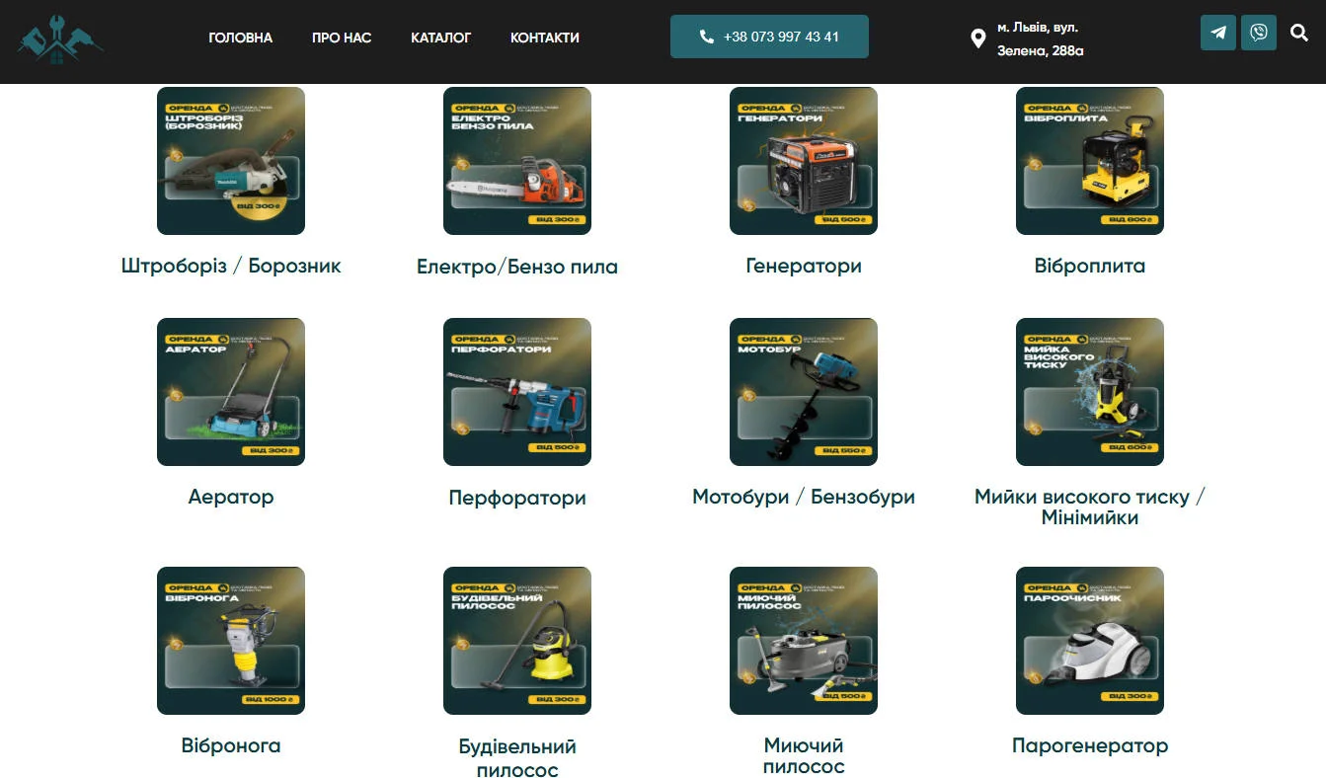Call the +38 073 997 43 41 button
1326x778 pixels.
pyautogui.click(x=769, y=37)
